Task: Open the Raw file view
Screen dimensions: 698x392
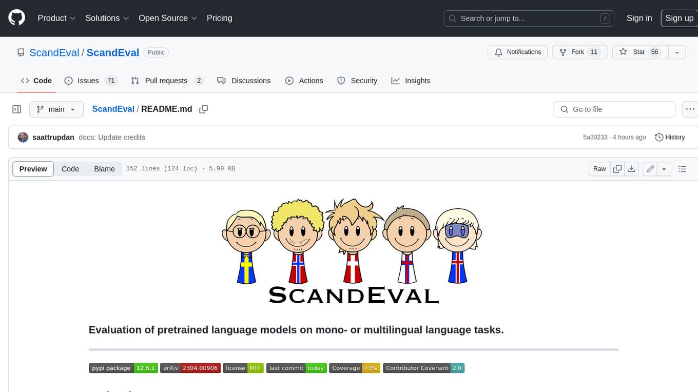Action: coord(599,169)
